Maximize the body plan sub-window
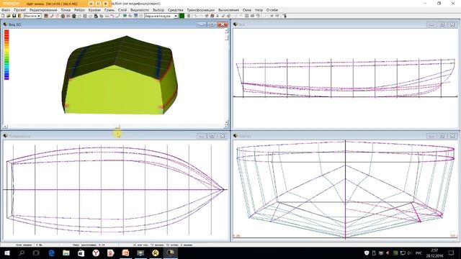Image resolution: width=461 pixels, height=259 pixels. point(442,136)
